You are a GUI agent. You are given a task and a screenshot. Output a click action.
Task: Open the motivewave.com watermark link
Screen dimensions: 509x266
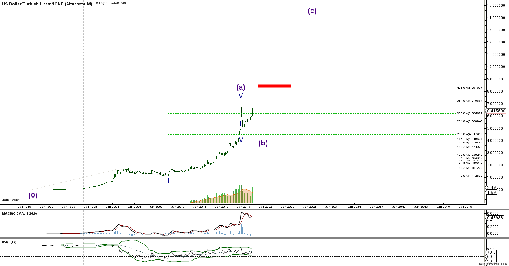click(494, 264)
